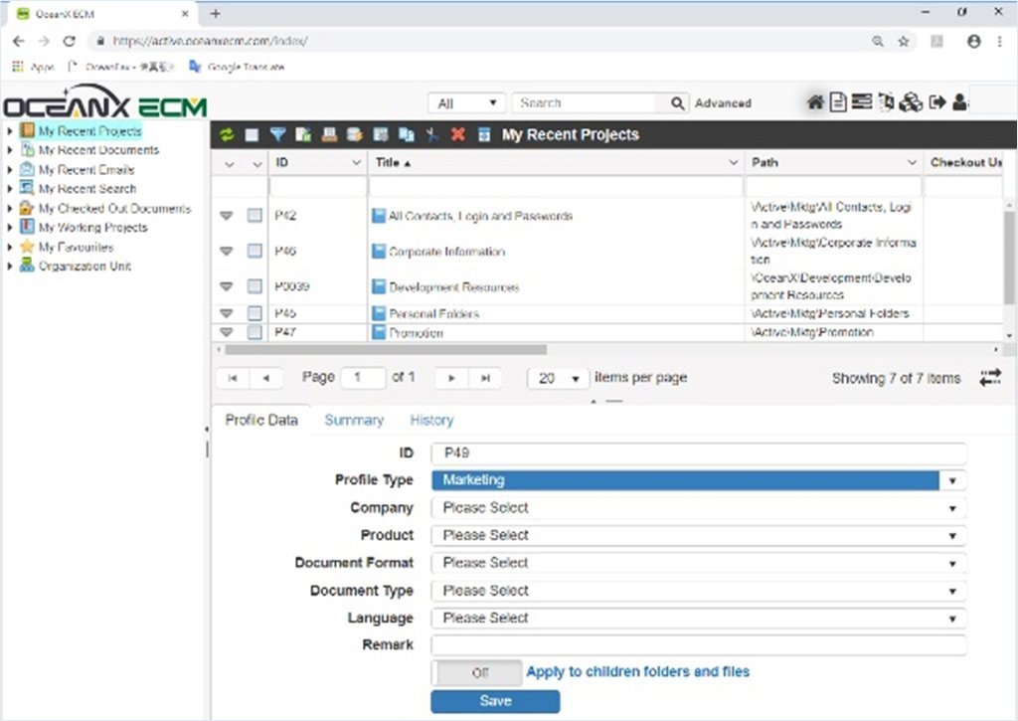Select My Working Projects in sidebar
The image size is (1018, 721).
pyautogui.click(x=92, y=228)
